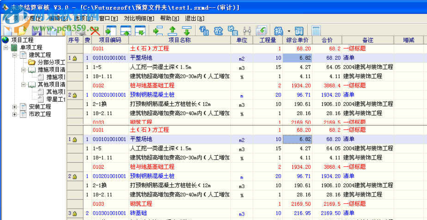Click the 砂浆 mortar toolbar icon
The height and width of the screenshot is (220, 427).
(x=233, y=31)
